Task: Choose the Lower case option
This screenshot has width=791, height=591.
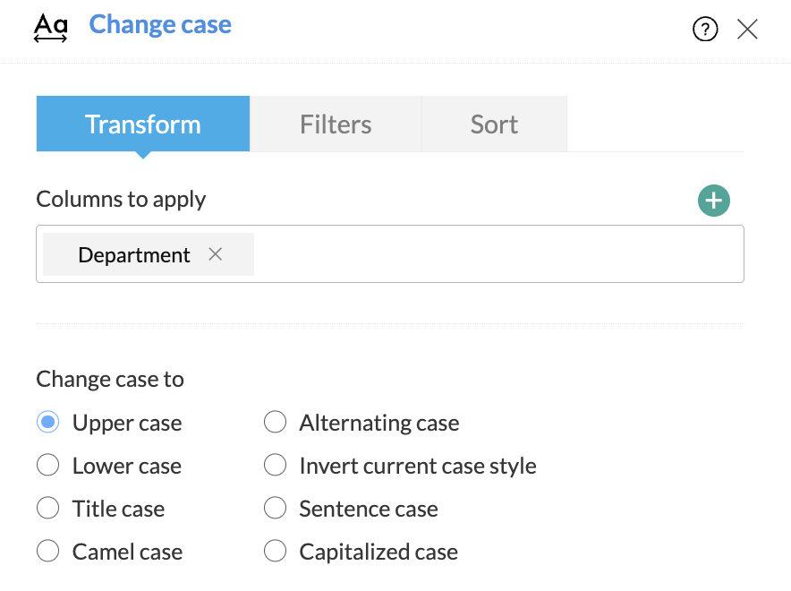Action: [x=48, y=466]
